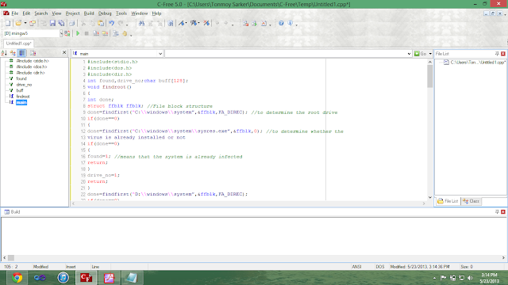Click the open file folder icon
Image resolution: width=508 pixels, height=285 pixels.
[x=18, y=23]
